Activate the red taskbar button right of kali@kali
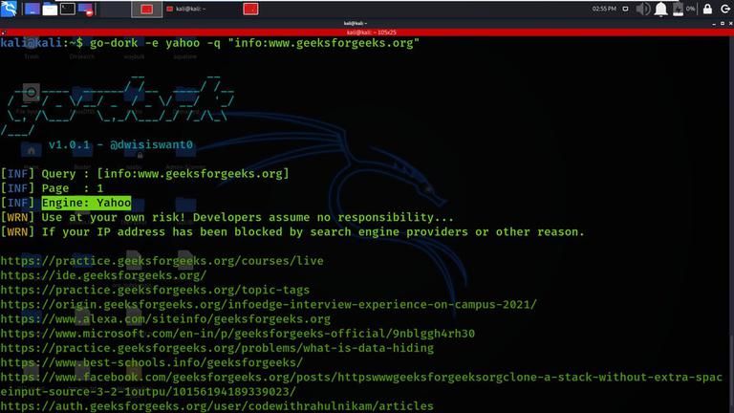This screenshot has height=413, width=734. [x=250, y=9]
